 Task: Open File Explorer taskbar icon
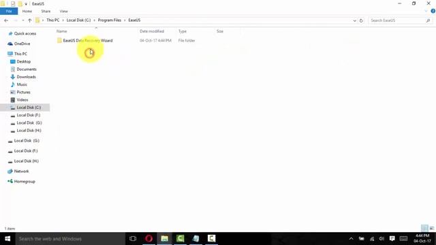[164, 239]
